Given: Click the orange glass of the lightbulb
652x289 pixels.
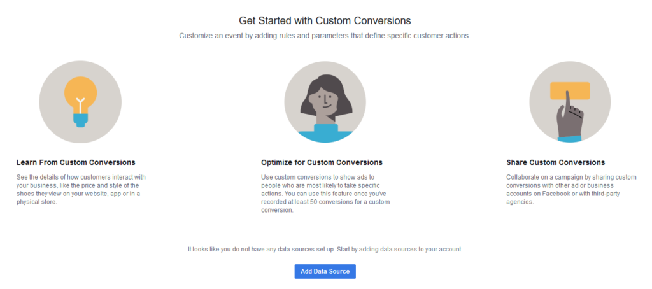Looking at the screenshot, I should [81, 94].
